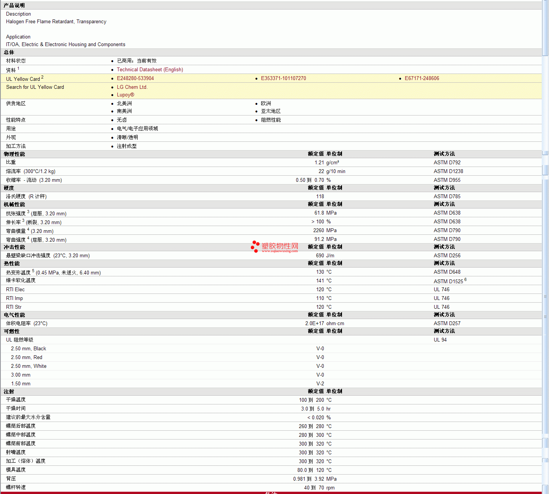Click the Rockwell hardness value 118
Screen dimensions: 549x494
point(320,197)
